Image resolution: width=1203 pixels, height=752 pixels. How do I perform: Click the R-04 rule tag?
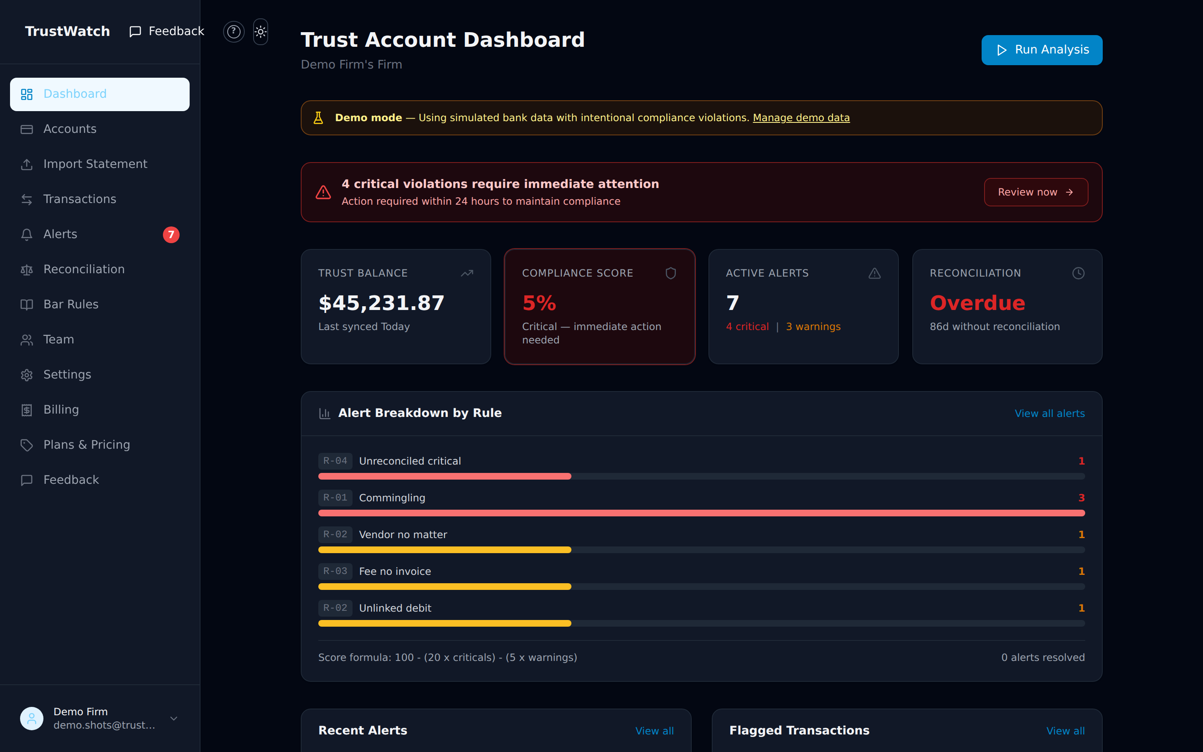click(x=335, y=461)
